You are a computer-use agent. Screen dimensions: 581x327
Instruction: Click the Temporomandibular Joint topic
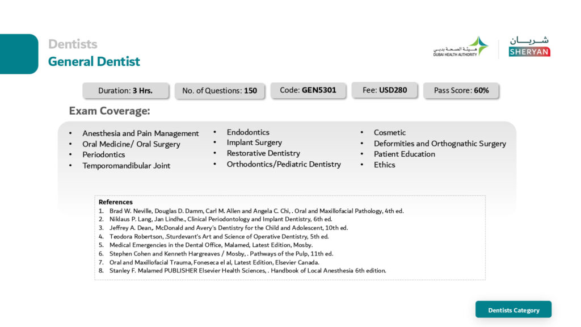[126, 166]
